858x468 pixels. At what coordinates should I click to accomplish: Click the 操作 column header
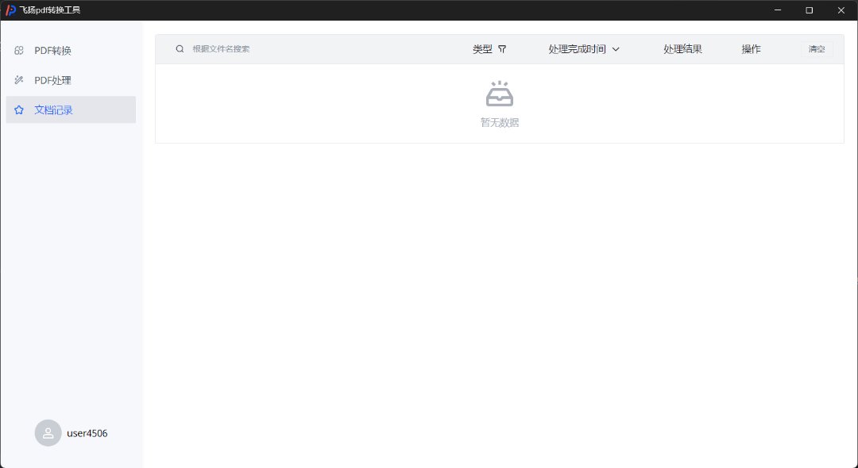pyautogui.click(x=751, y=49)
